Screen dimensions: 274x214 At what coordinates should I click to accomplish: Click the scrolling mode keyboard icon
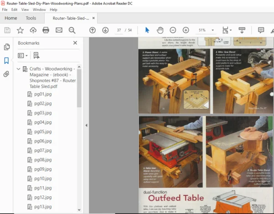click(x=242, y=30)
